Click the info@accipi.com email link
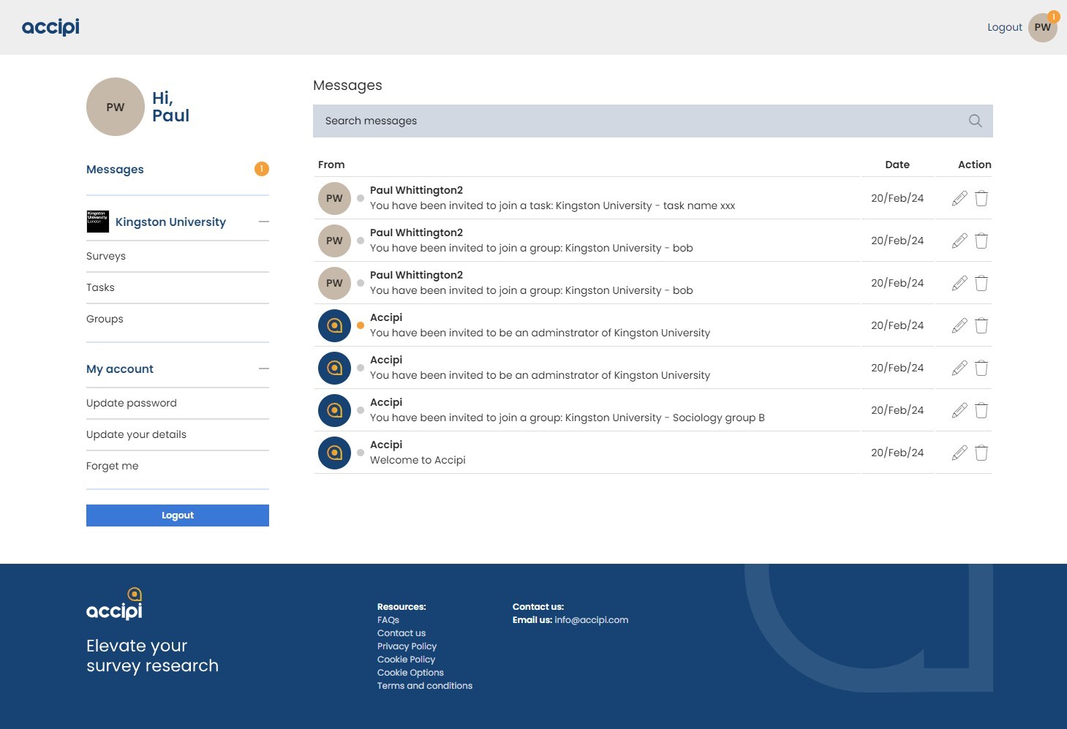The height and width of the screenshot is (729, 1067). point(591,620)
